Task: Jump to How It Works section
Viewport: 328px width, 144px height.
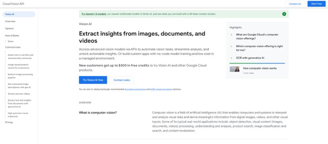Action: tap(12, 35)
